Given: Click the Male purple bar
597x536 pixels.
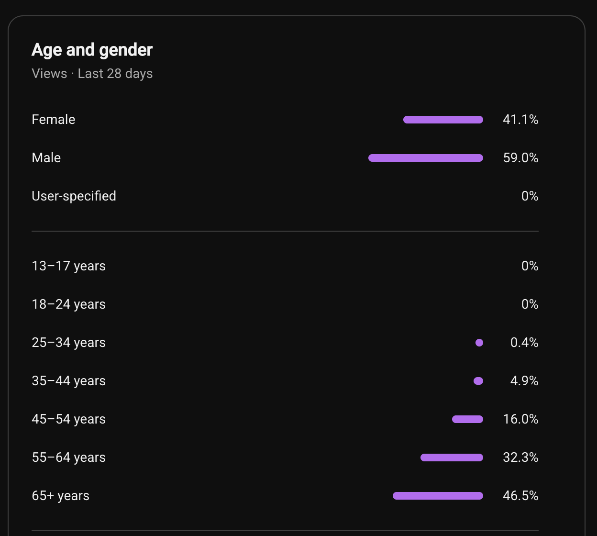Looking at the screenshot, I should pyautogui.click(x=426, y=158).
